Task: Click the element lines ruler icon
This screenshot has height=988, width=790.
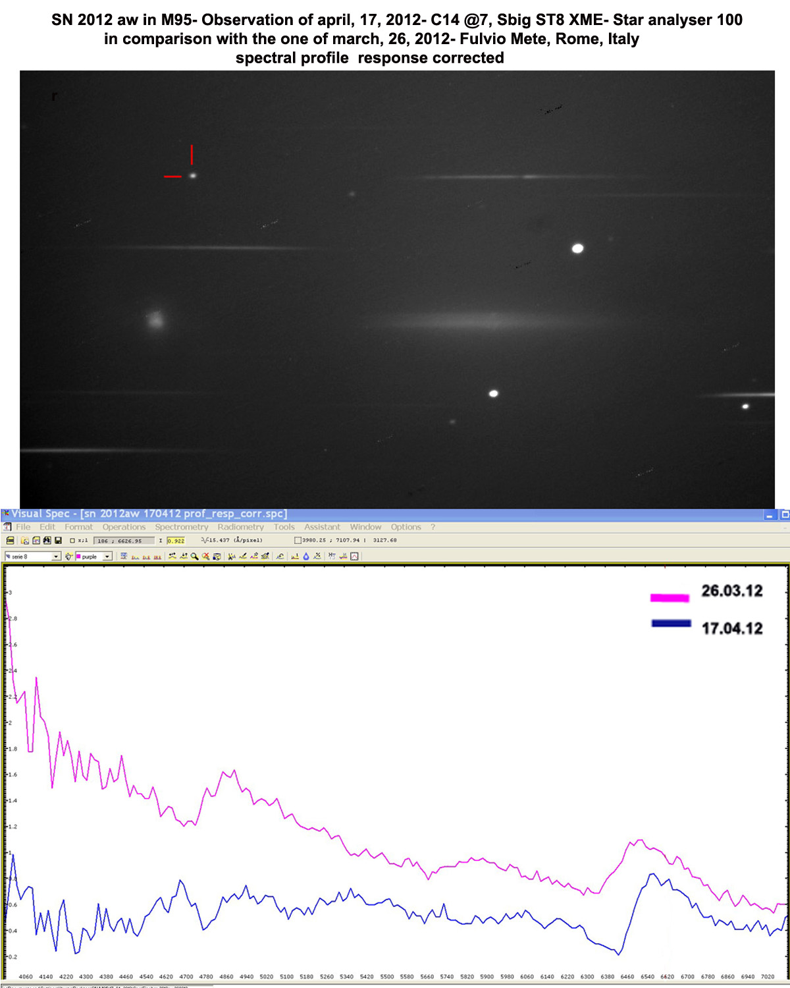Action: pyautogui.click(x=332, y=556)
